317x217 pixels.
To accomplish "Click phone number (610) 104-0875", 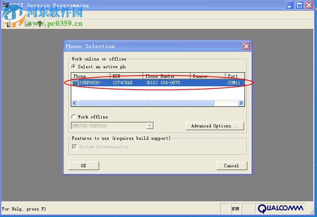I will coord(163,83).
